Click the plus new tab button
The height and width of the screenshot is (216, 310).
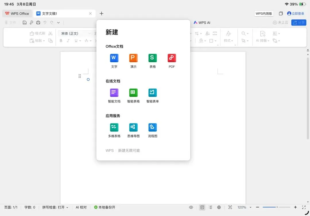click(101, 13)
